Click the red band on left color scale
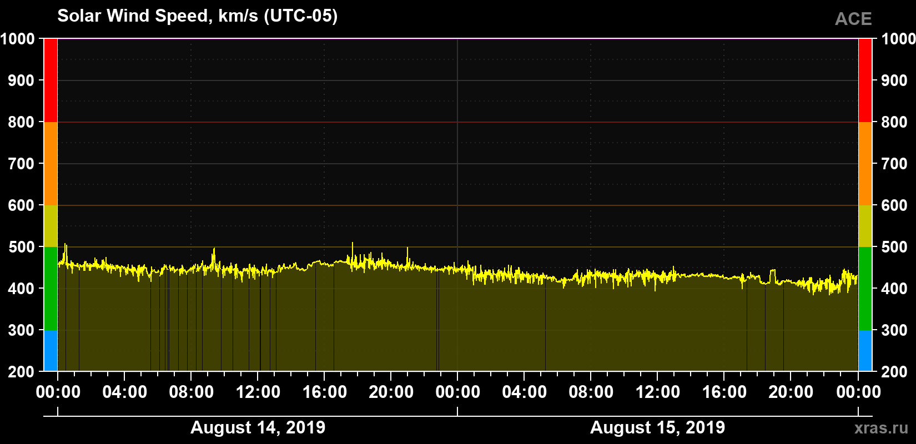916x444 pixels. [x=51, y=80]
